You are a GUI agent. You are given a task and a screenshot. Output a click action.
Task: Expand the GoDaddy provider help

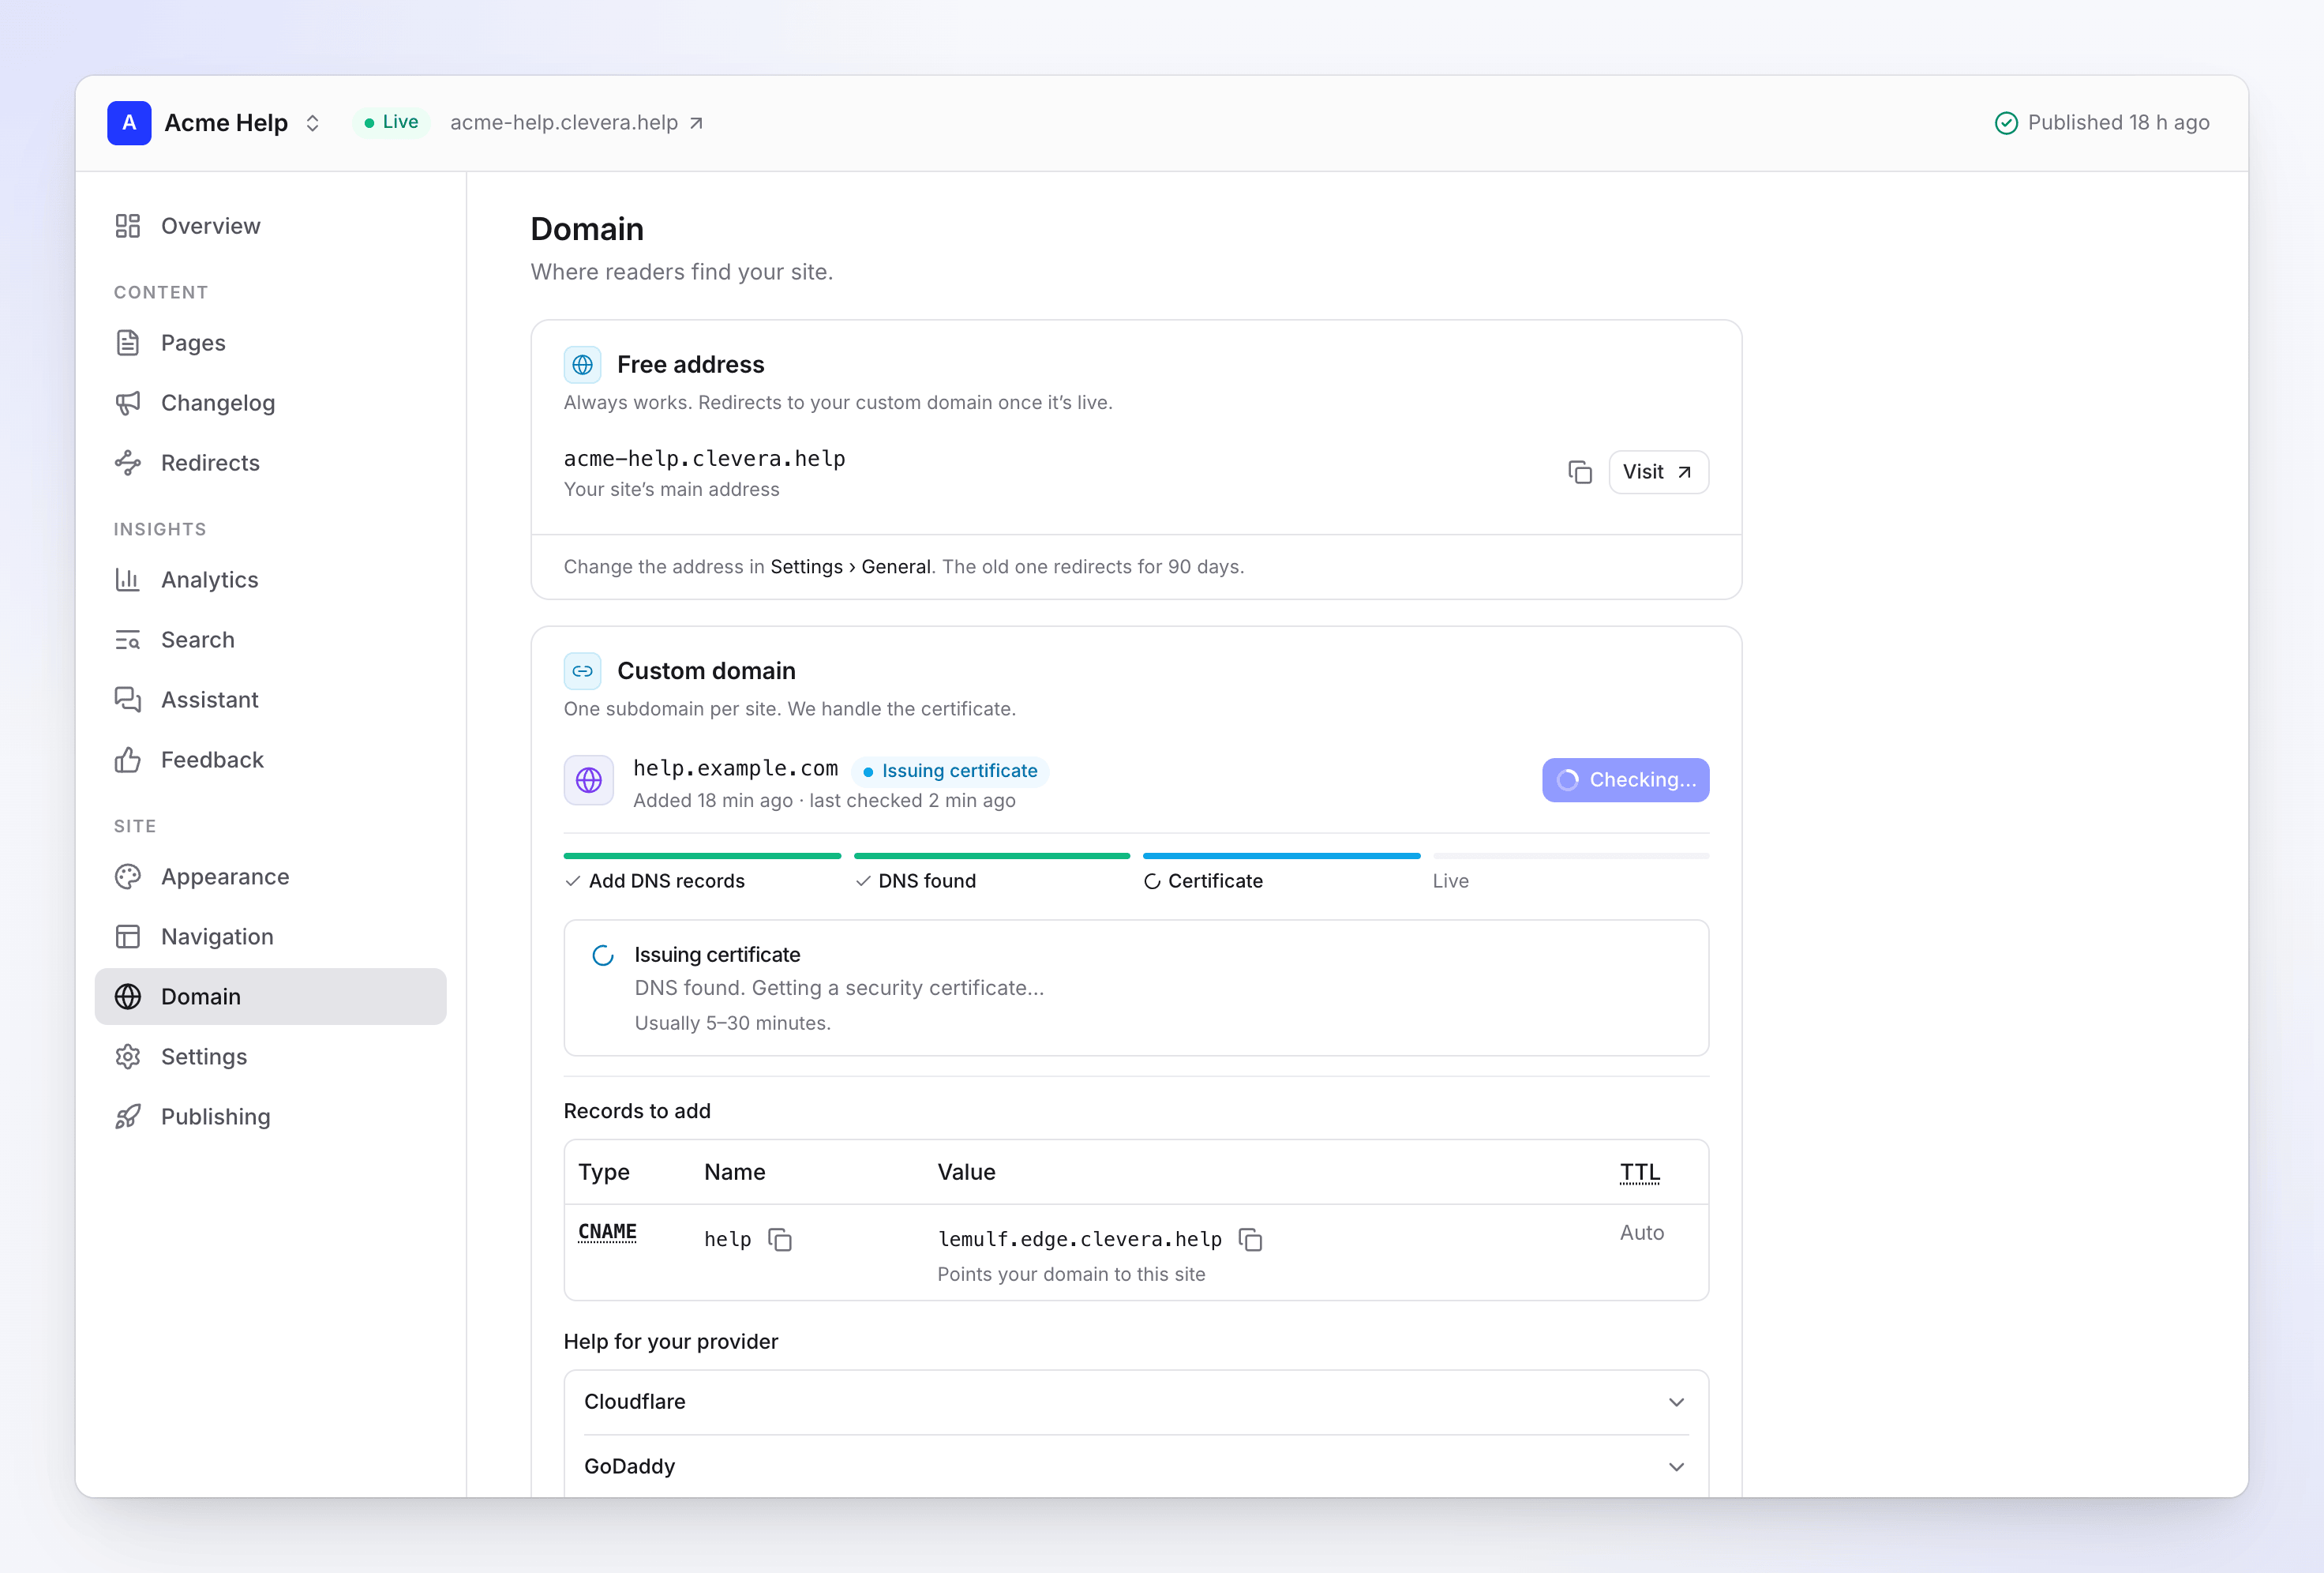tap(1136, 1467)
